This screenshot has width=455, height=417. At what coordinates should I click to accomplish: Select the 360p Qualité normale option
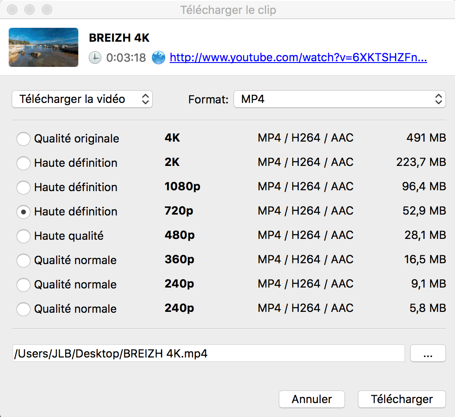tap(23, 260)
